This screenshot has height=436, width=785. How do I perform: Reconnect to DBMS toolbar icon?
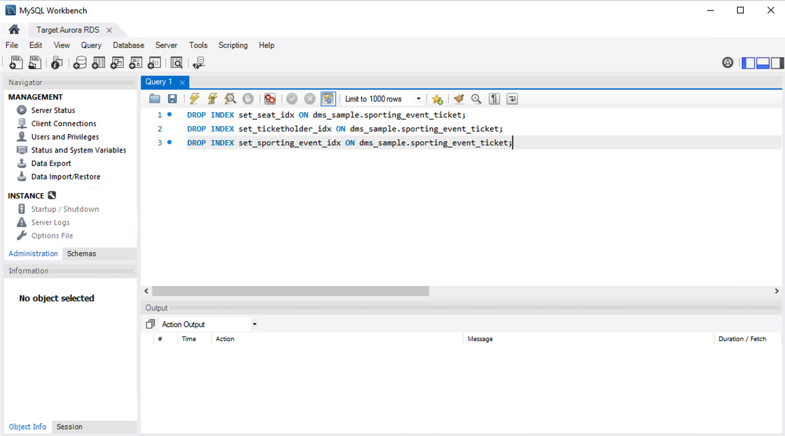199,62
